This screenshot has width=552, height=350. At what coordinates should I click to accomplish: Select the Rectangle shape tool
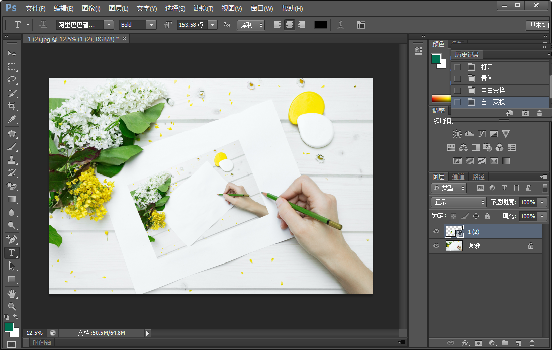click(x=12, y=279)
